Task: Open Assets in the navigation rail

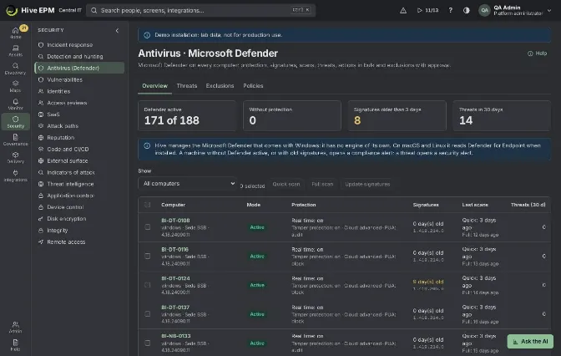Action: [15, 50]
